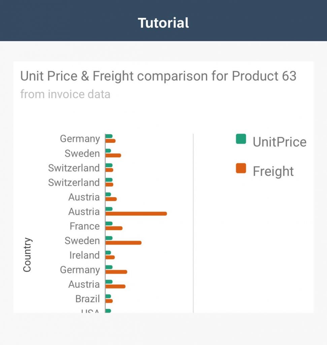Click the green UnitPrice legend swatch
The height and width of the screenshot is (345, 327).
click(241, 139)
